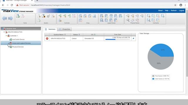Click the first icon in the Array group top row

(80, 16)
